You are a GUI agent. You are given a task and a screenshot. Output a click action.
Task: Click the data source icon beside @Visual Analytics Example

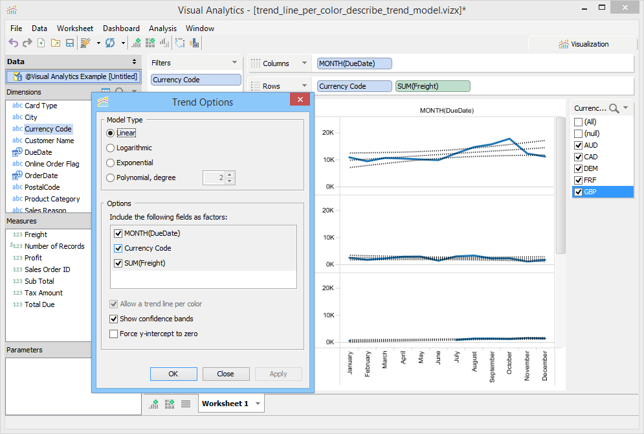17,76
